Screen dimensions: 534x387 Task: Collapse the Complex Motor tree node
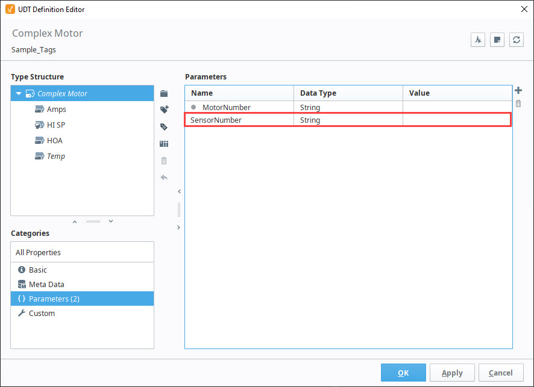coord(19,93)
